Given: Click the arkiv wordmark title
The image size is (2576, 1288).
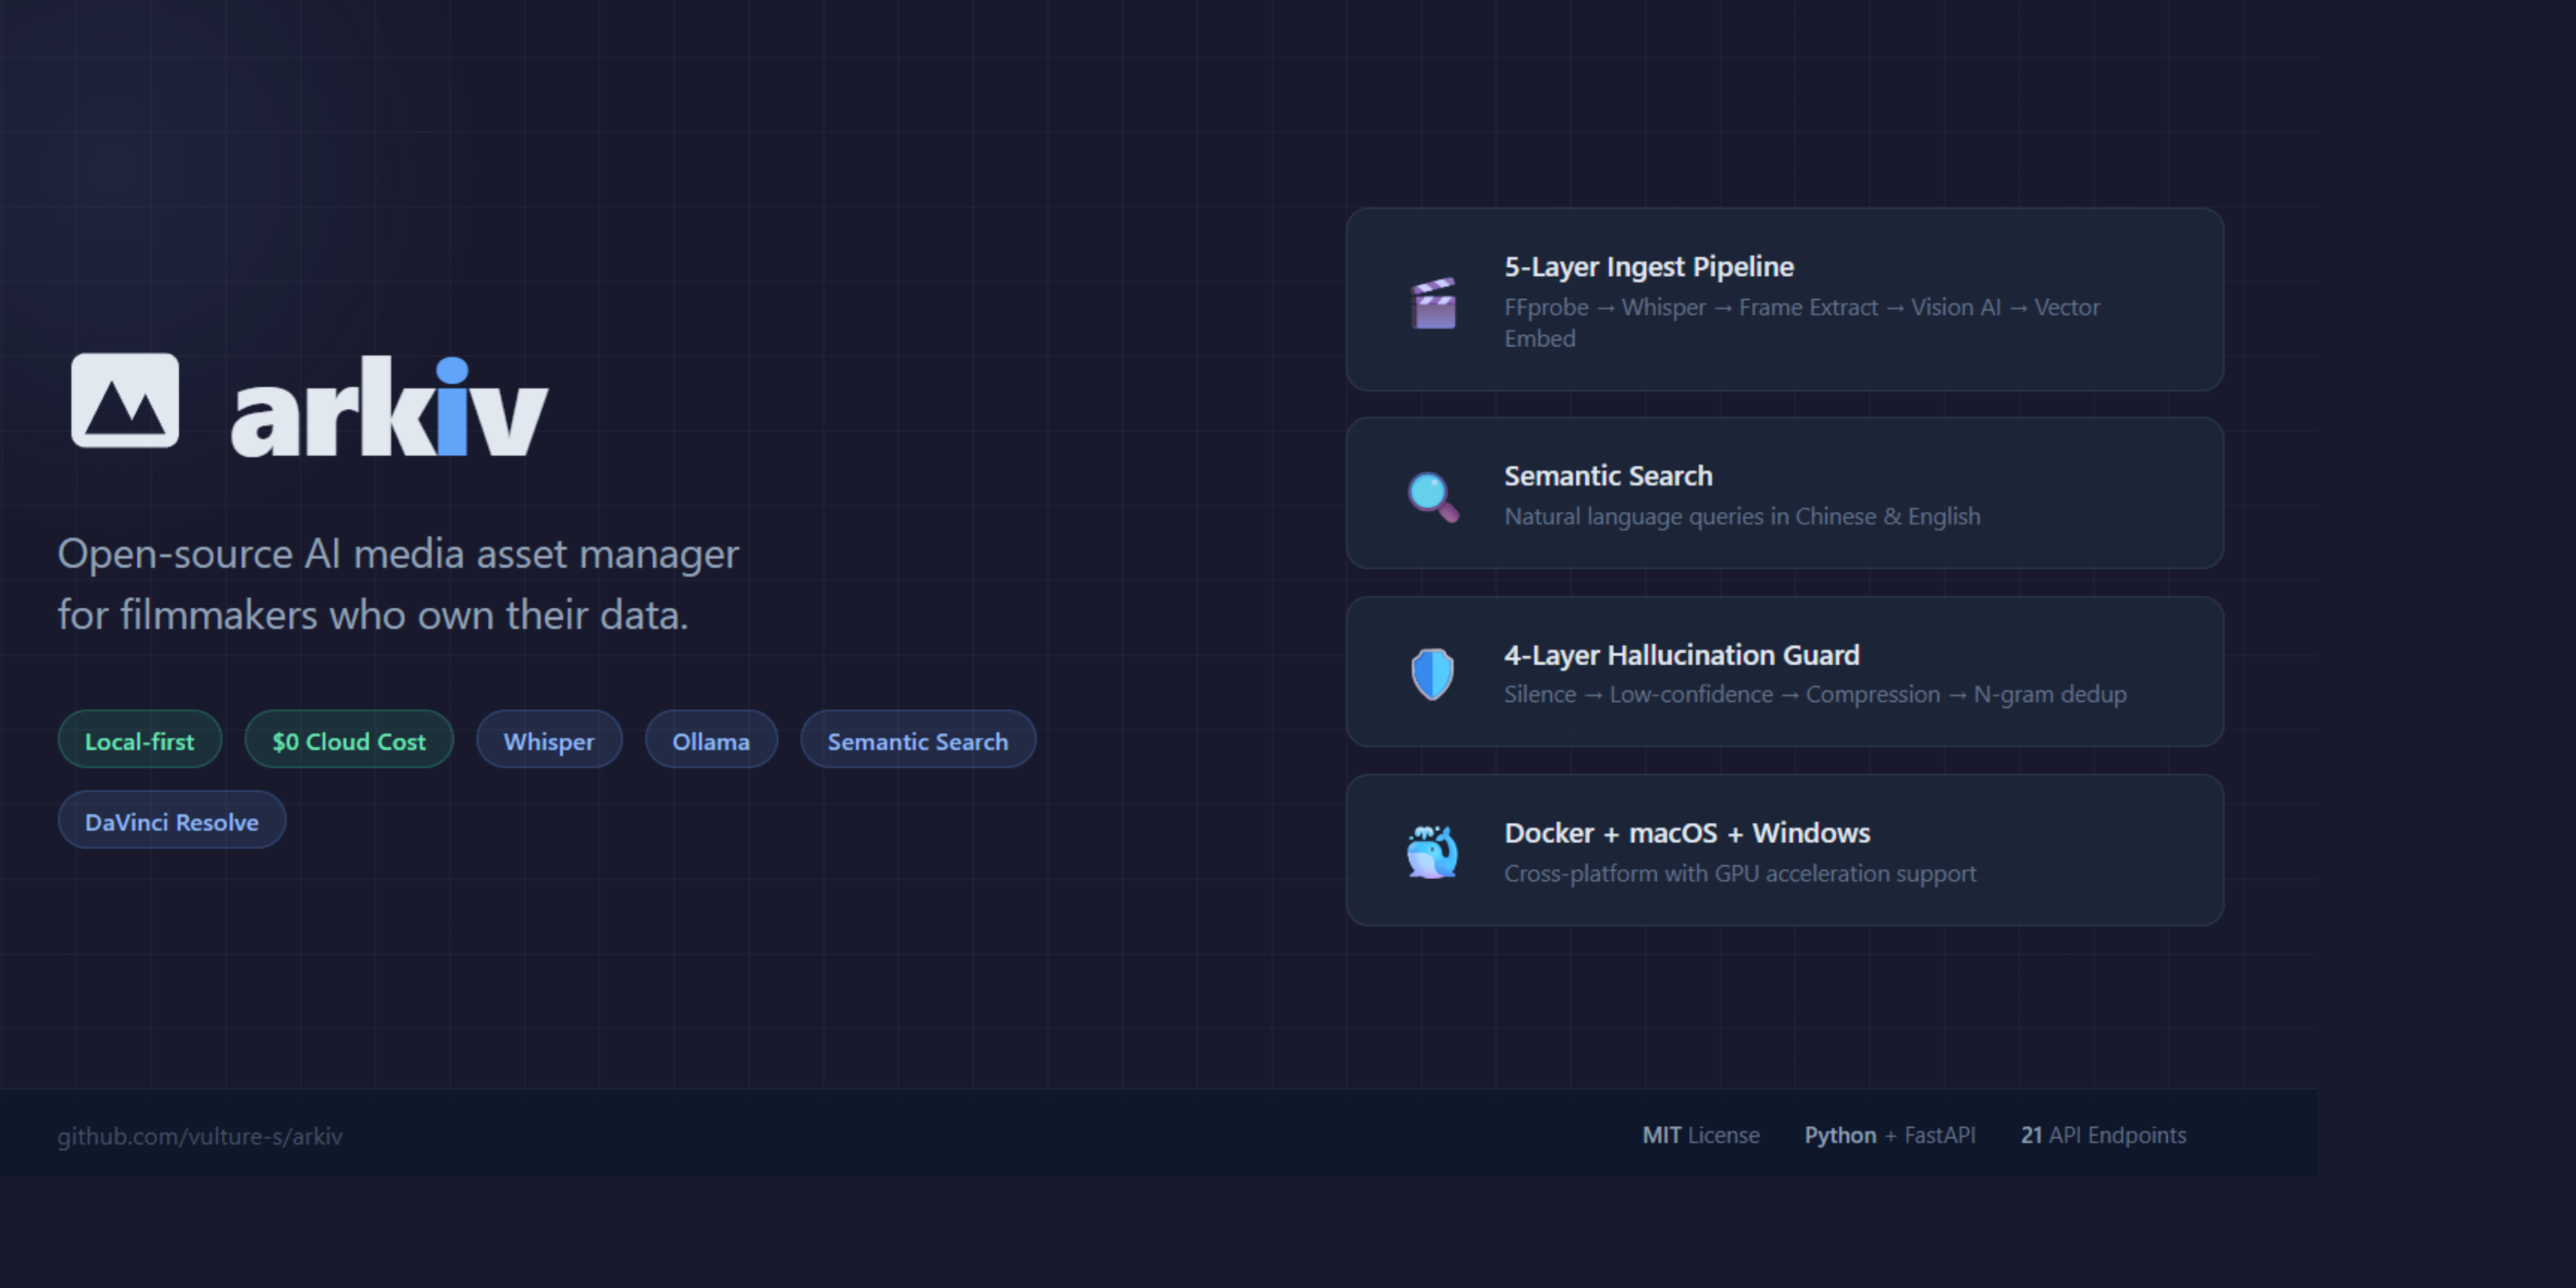Looking at the screenshot, I should 390,408.
